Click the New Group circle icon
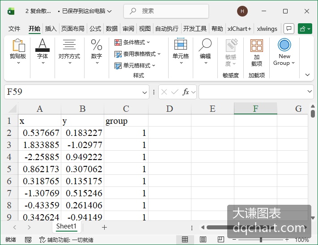The image size is (318, 245). [284, 45]
